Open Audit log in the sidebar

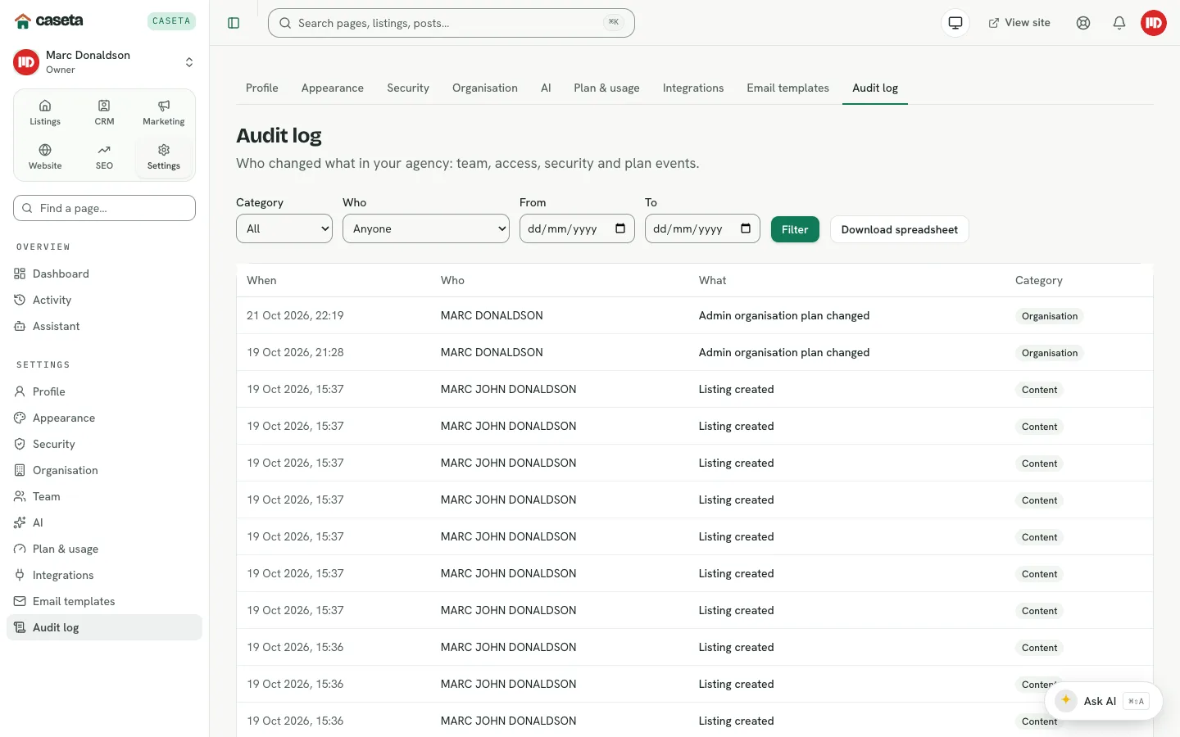click(105, 627)
